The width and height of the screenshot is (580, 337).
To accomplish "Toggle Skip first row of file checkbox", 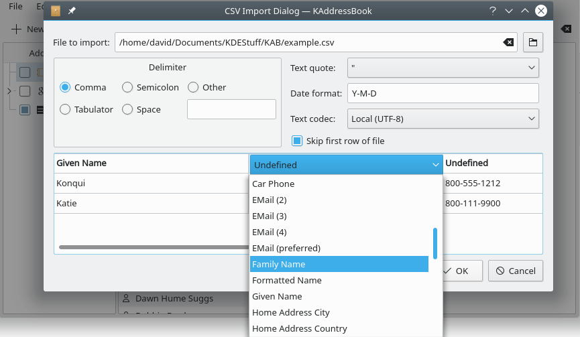I will tap(296, 141).
